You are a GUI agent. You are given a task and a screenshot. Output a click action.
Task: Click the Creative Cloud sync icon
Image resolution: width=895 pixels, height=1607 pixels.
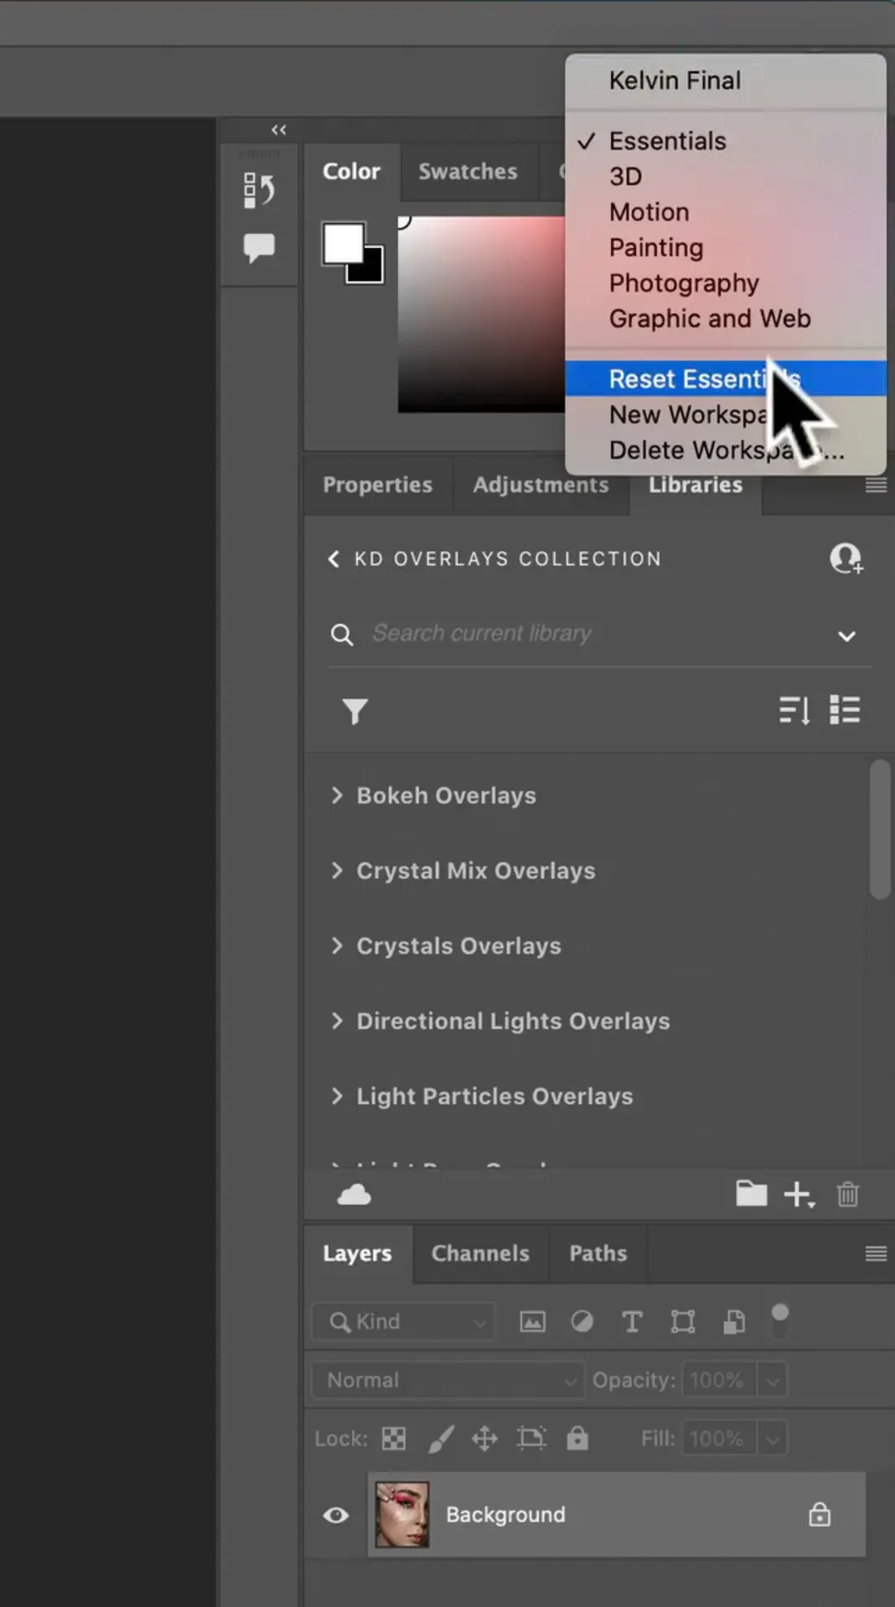pos(354,1195)
